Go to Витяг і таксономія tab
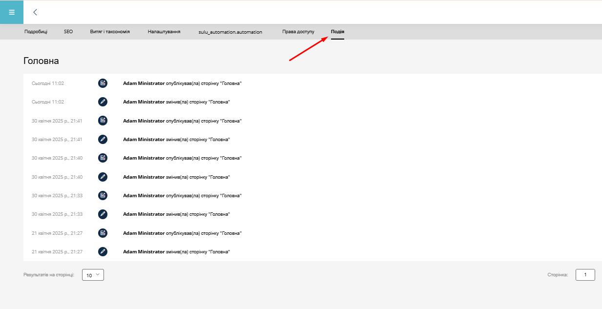The width and height of the screenshot is (602, 309). (x=110, y=32)
